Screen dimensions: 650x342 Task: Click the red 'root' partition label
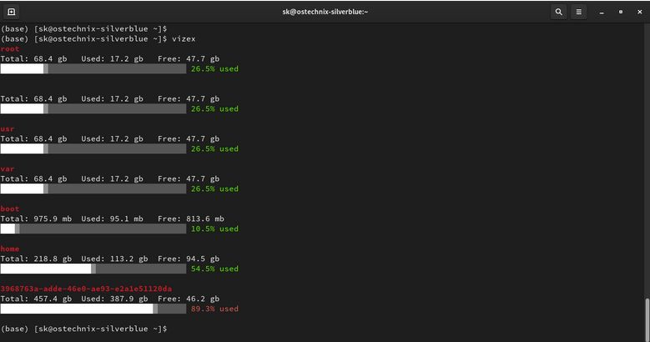click(x=10, y=49)
